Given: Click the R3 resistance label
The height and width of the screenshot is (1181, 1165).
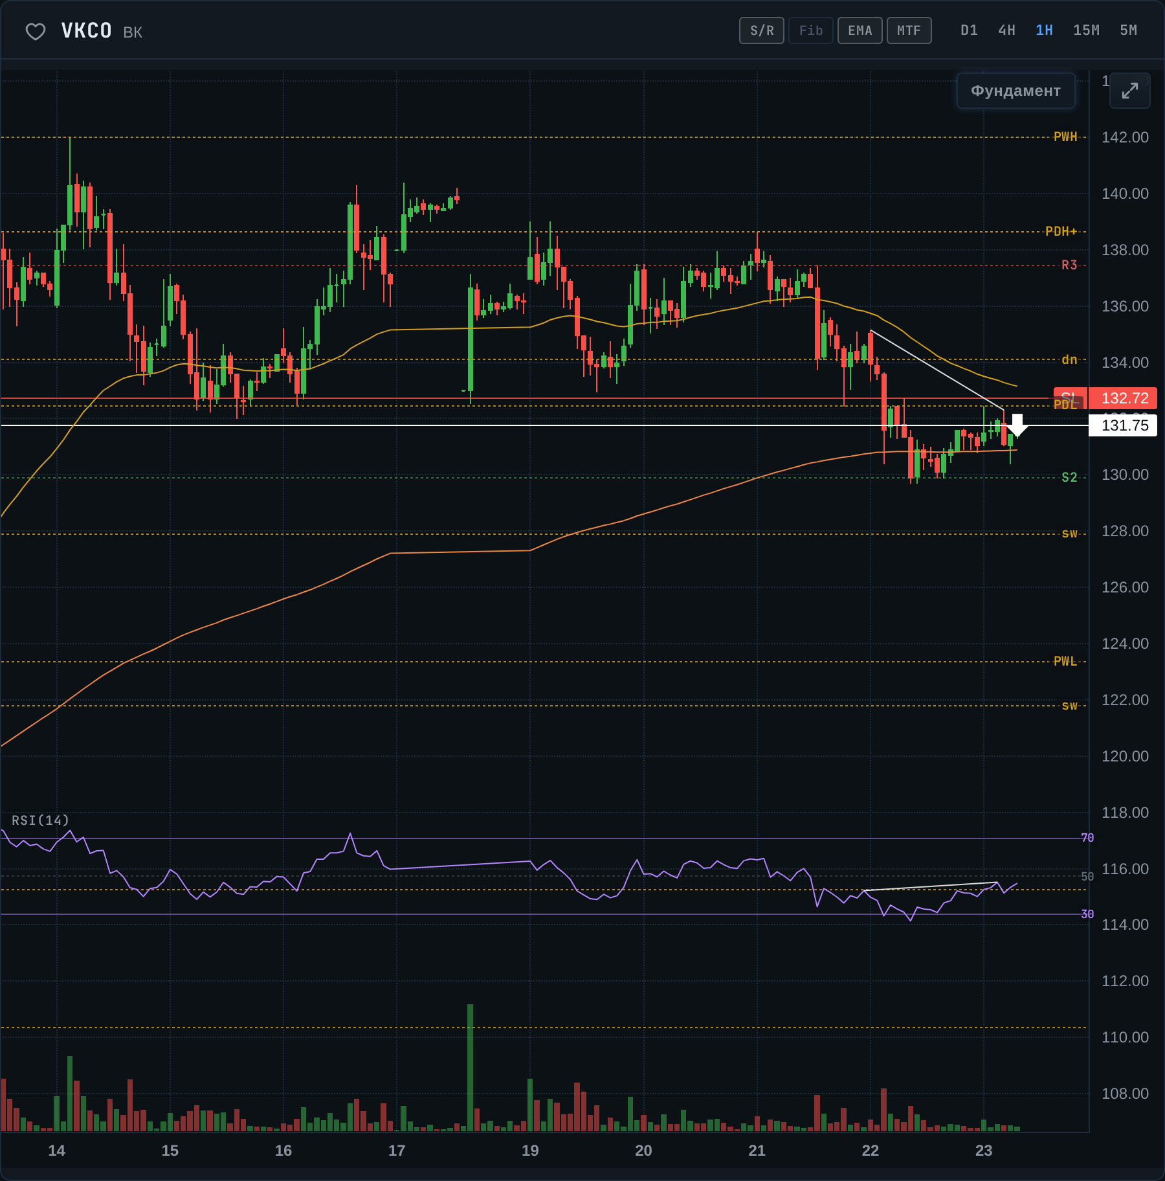Looking at the screenshot, I should pos(1069,265).
